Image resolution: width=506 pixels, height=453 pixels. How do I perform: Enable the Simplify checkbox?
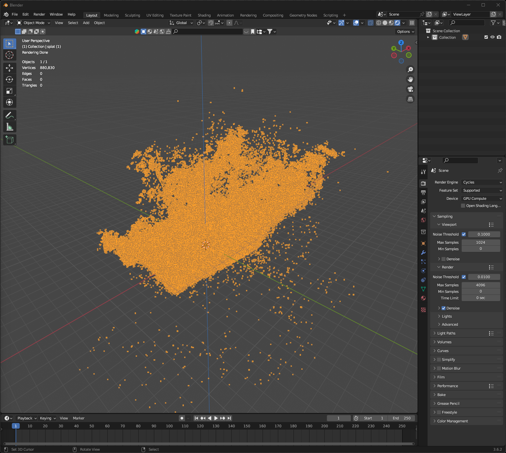[x=439, y=360]
